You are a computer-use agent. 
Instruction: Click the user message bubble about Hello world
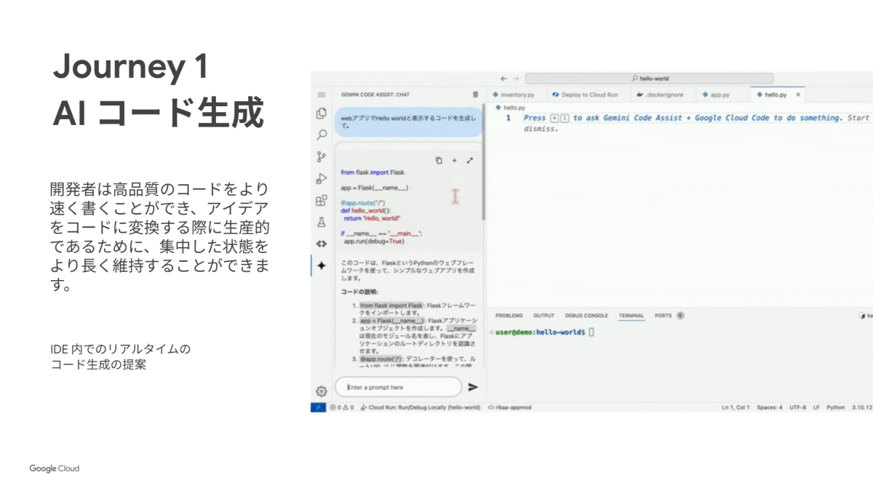tap(408, 121)
